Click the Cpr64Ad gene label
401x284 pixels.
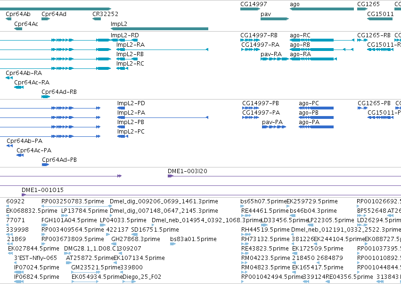tap(54, 14)
